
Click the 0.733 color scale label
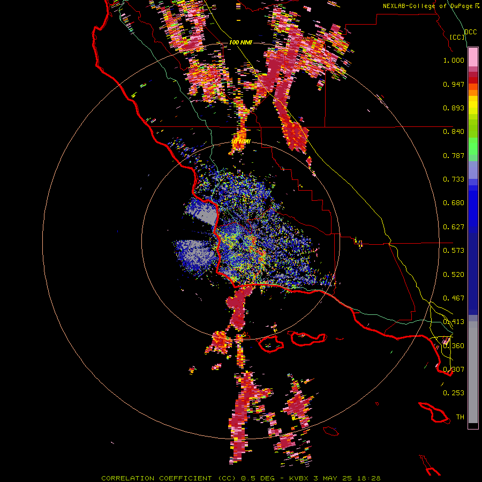[x=454, y=179]
